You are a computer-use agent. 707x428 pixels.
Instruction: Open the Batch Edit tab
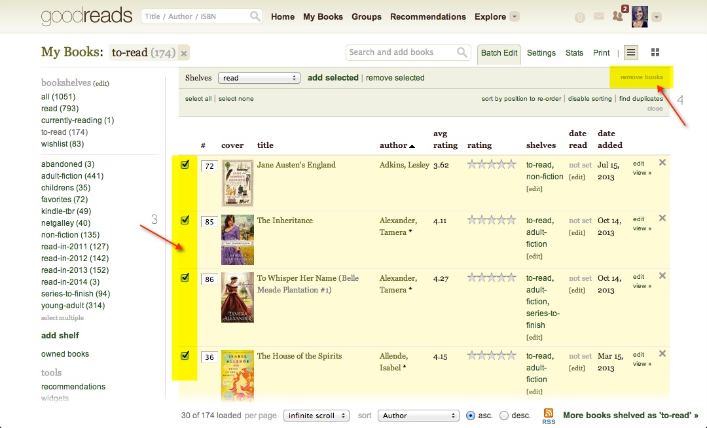(498, 52)
